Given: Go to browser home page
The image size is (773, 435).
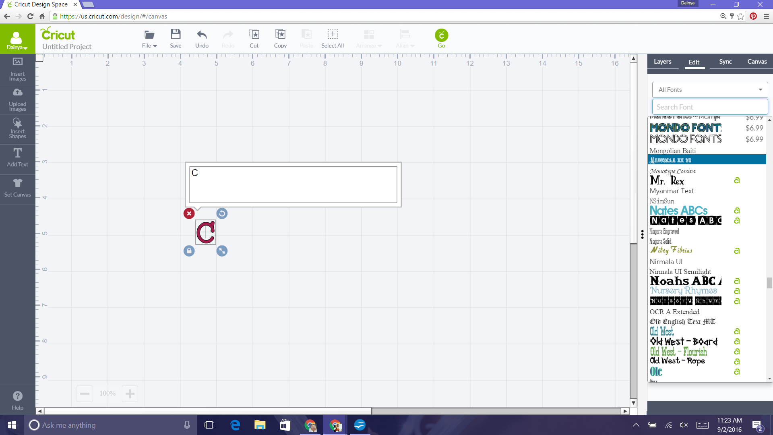Looking at the screenshot, I should tap(42, 16).
